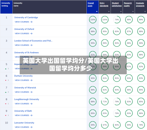Click Oxford 98% overall score circle
This screenshot has height=130, width=147.
pos(93,32)
